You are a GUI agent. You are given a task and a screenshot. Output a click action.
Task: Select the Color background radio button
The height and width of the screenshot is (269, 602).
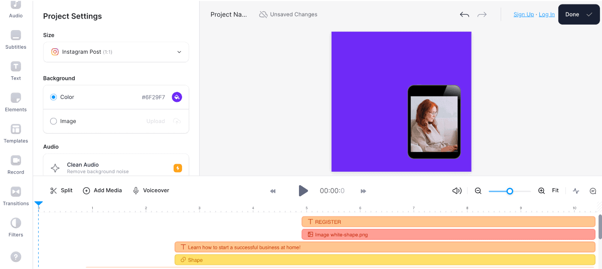(x=54, y=97)
